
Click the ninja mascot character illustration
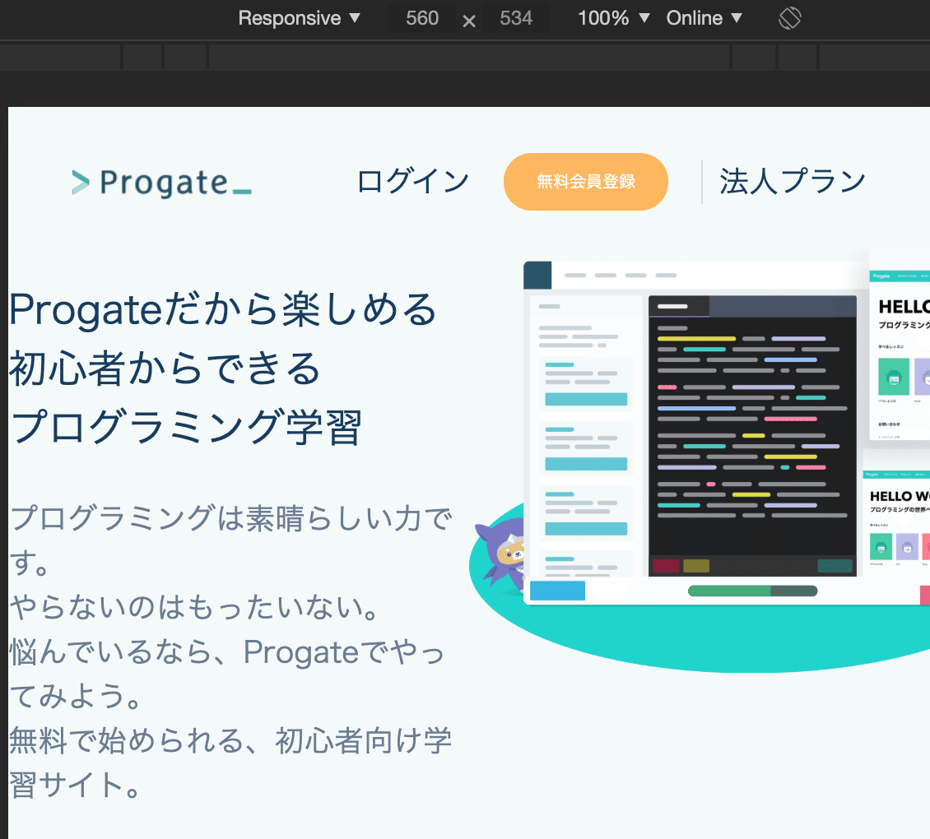tap(502, 556)
